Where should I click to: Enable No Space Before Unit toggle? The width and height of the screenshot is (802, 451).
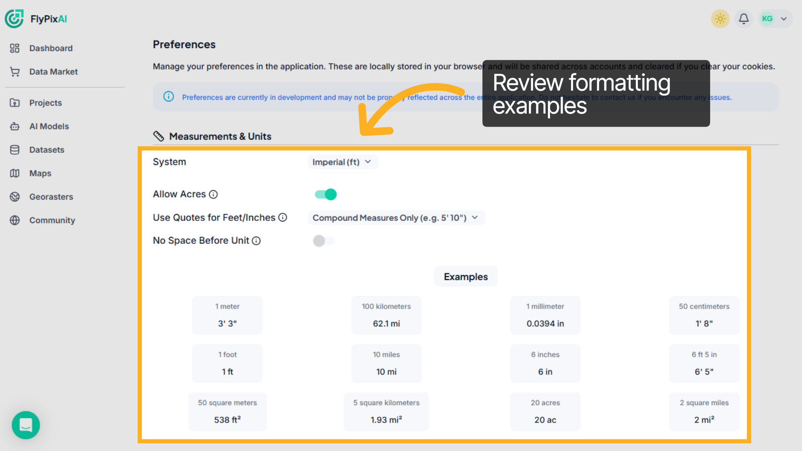click(x=324, y=241)
